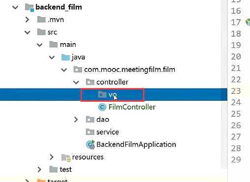Viewport: 250px width, 182px height.
Task: Collapse the com.mooc.meetingfilm.film package chevron
Action: (x=64, y=70)
